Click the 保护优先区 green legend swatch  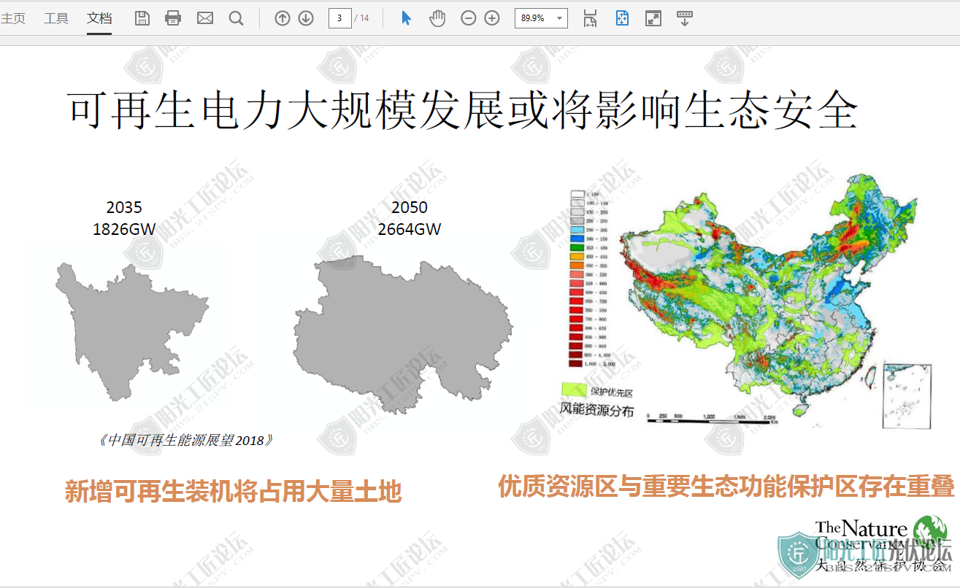click(574, 390)
